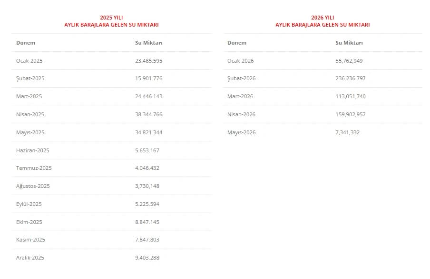Select the Dönem header in 2025 table
This screenshot has width=430, height=279.
click(x=26, y=43)
